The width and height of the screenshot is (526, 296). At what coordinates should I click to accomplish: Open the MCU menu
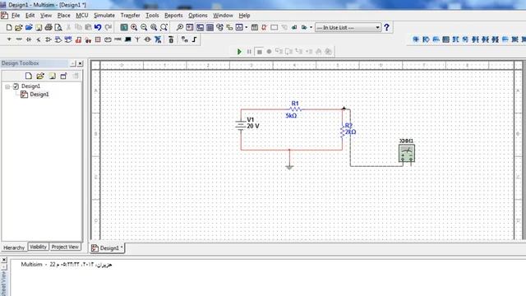pos(82,16)
